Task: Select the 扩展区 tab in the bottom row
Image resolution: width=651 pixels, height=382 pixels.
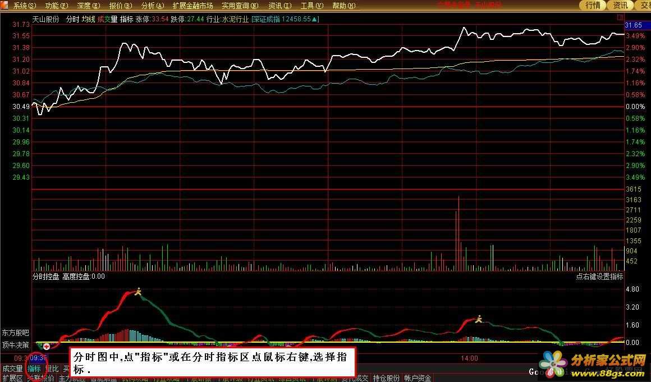Action: coord(12,378)
